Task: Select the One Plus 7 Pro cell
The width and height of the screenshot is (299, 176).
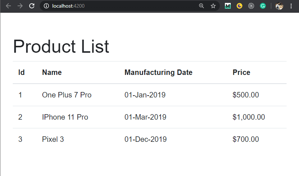Action: (x=67, y=95)
